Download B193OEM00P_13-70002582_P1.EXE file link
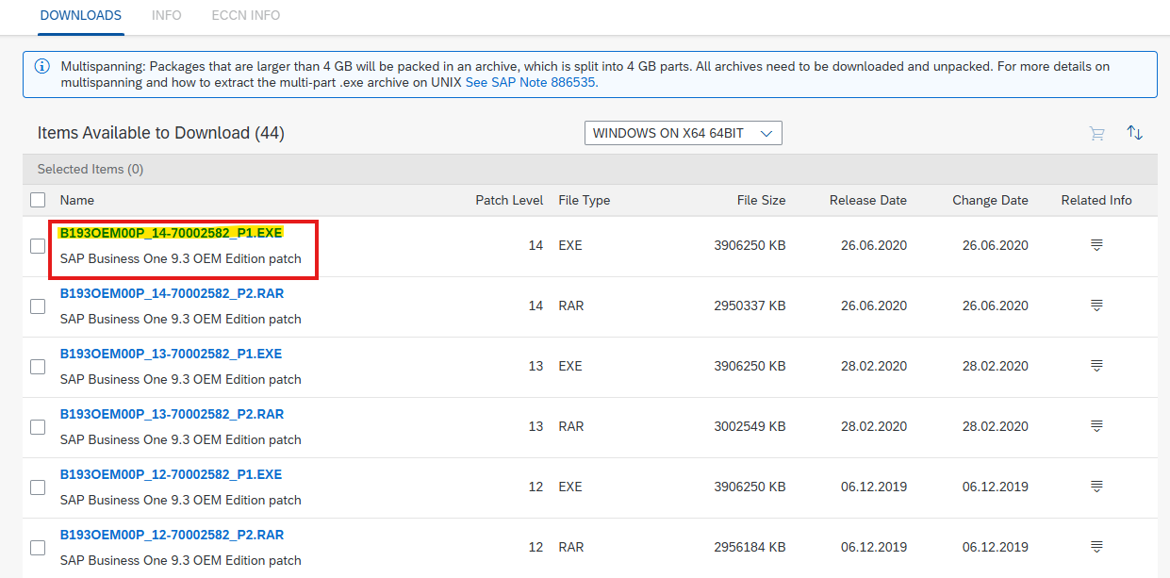 tap(171, 354)
